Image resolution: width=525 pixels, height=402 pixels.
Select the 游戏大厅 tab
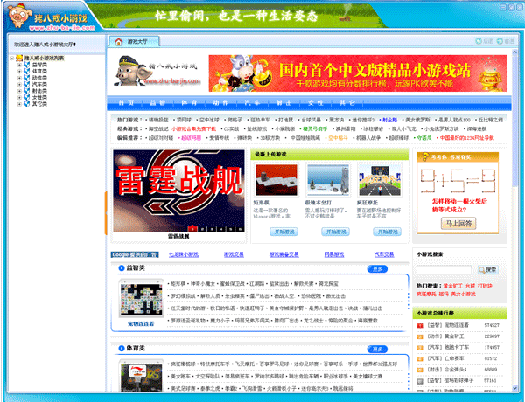(134, 42)
